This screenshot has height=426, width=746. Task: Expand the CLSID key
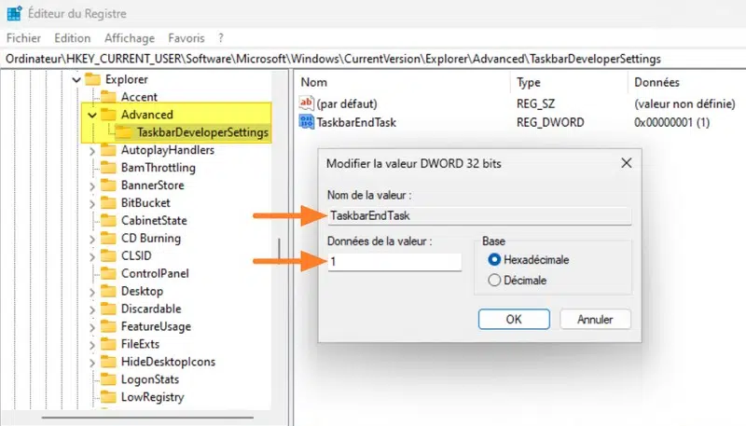click(91, 256)
